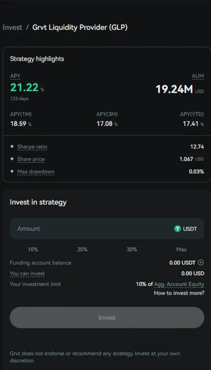Viewport: 211px width, 370px height.
Task: Open the 'How to invest more?' link
Action: coord(179,293)
